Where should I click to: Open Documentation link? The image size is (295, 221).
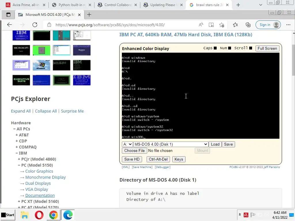(x=40, y=195)
